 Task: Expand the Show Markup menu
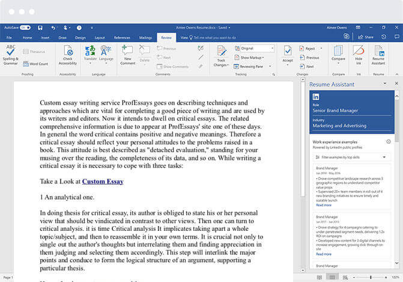[249, 57]
